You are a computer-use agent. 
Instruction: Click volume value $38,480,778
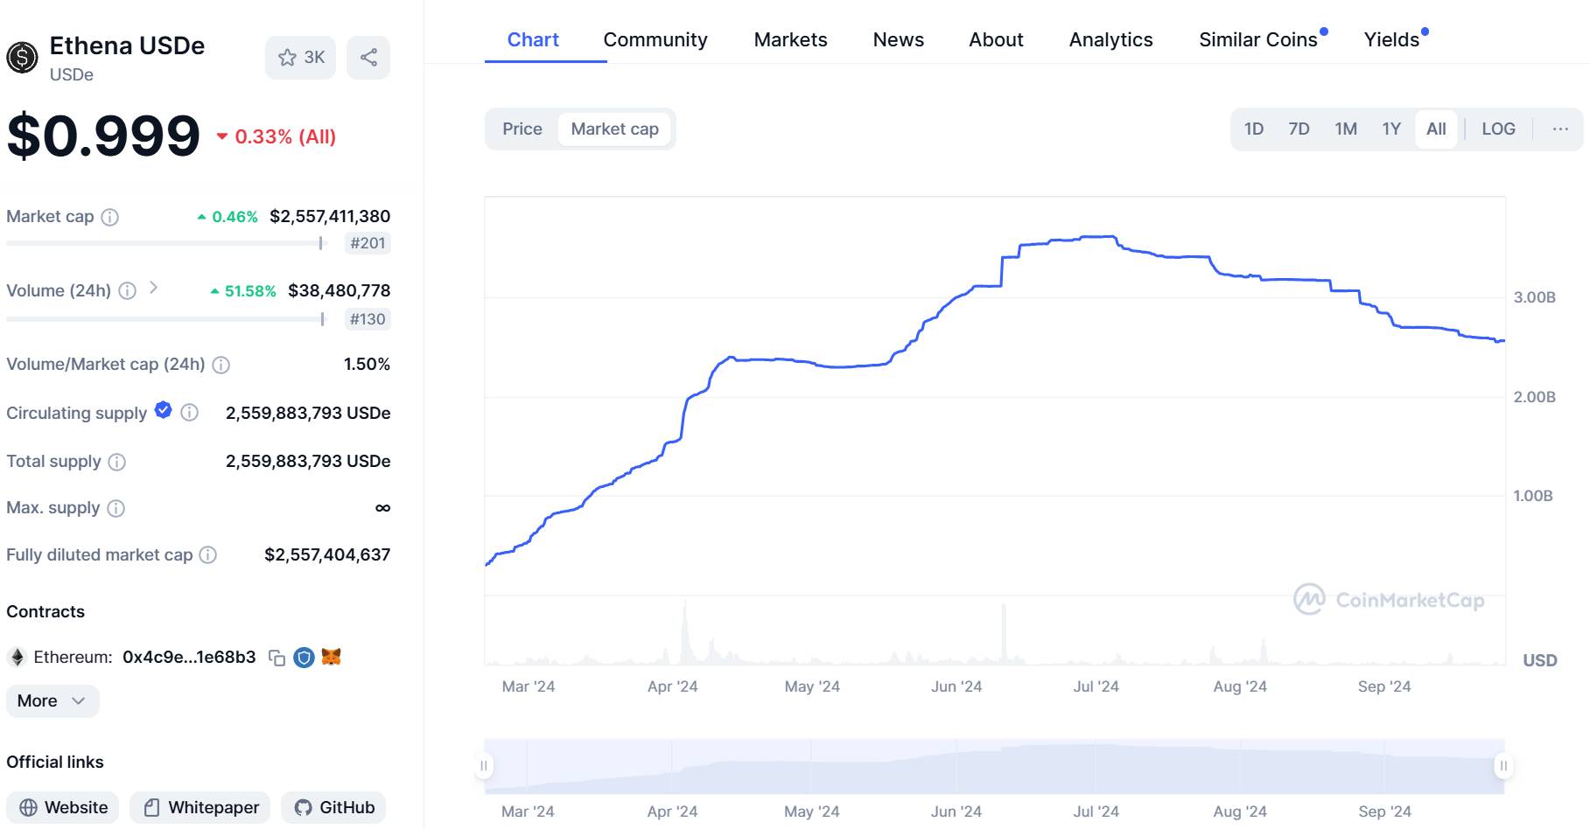click(x=340, y=290)
